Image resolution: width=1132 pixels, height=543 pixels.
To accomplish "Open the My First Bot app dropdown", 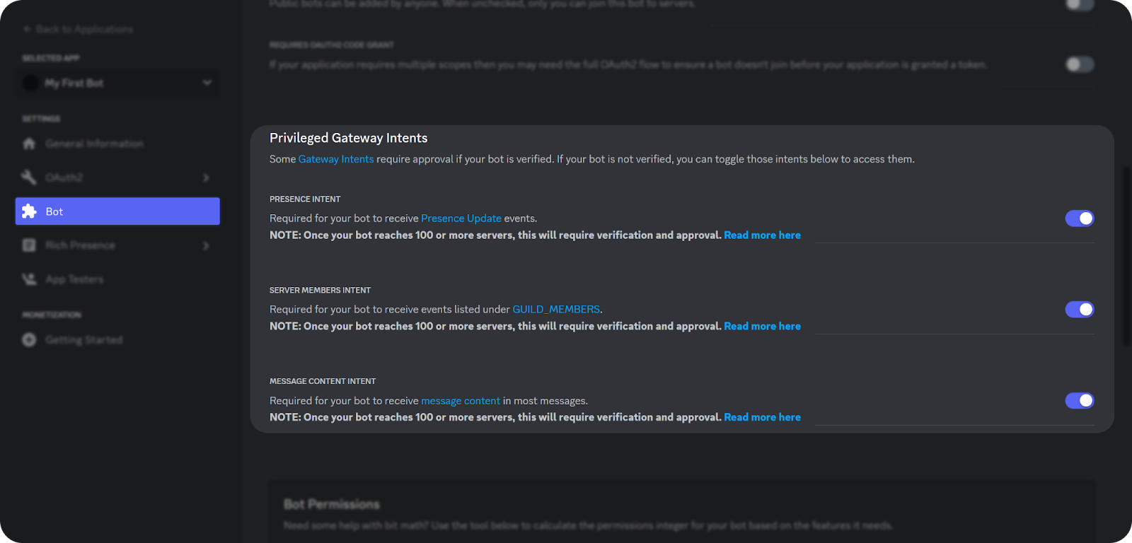I will click(117, 83).
